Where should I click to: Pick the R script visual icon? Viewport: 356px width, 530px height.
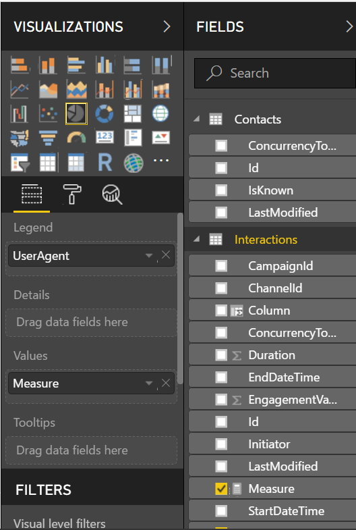click(105, 163)
